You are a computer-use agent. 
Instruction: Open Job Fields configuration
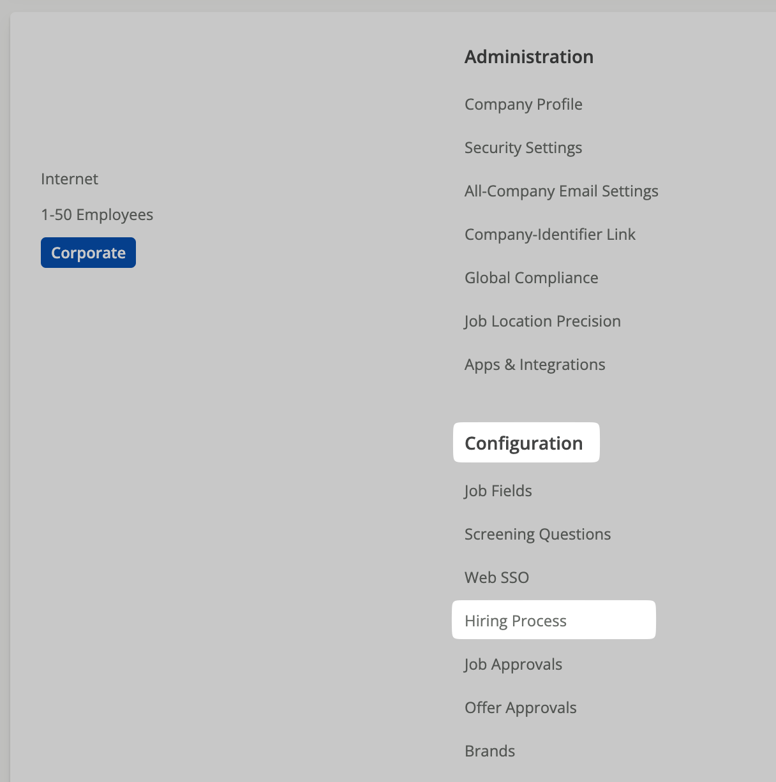(x=498, y=491)
